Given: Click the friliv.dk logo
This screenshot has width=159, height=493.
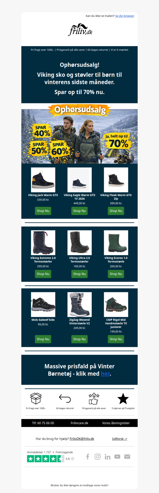Looking at the screenshot, I should pos(79,30).
